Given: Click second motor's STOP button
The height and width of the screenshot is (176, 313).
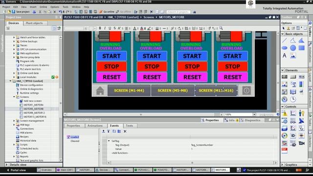Looking at the screenshot, I should 152,66.
